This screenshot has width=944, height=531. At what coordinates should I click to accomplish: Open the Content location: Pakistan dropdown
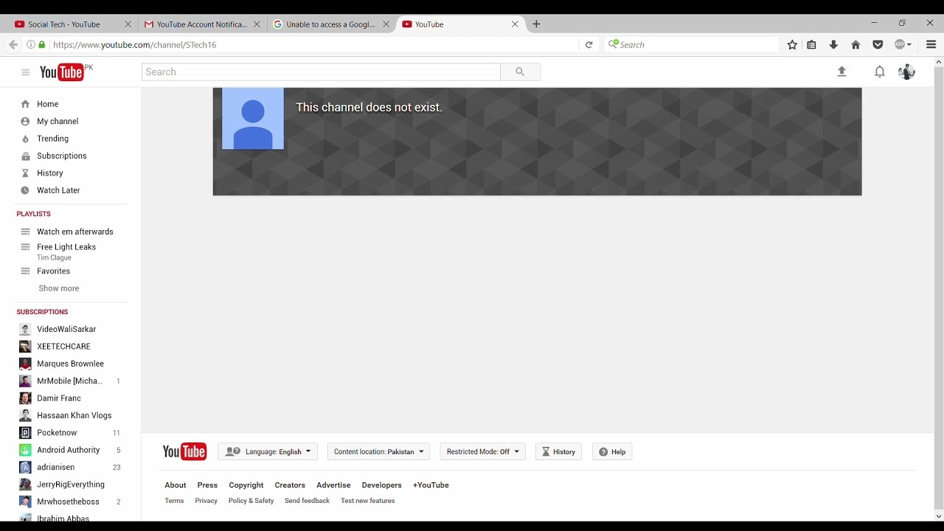coord(379,451)
